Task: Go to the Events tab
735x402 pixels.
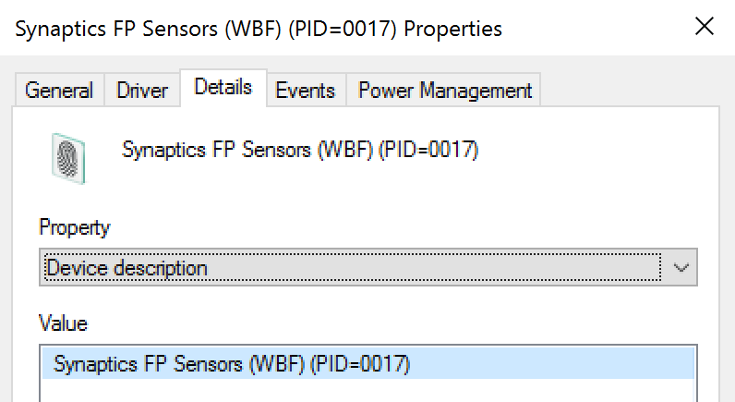Action: pos(305,91)
